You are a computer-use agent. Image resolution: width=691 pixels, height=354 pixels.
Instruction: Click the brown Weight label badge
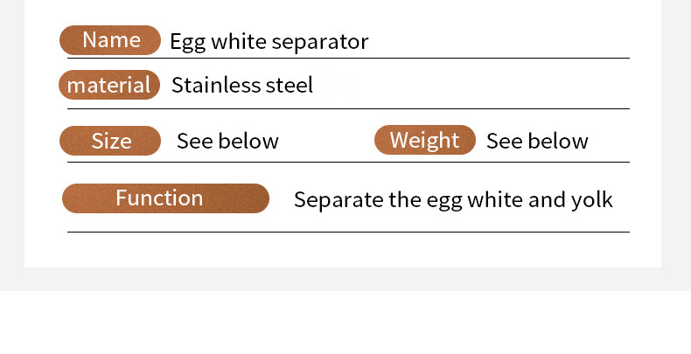(x=424, y=140)
